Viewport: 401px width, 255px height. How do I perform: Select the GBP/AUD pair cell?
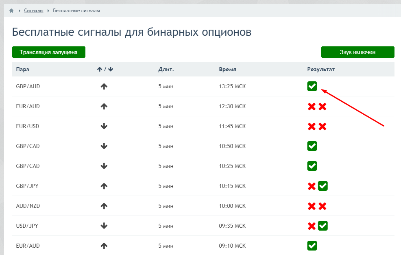click(x=28, y=87)
